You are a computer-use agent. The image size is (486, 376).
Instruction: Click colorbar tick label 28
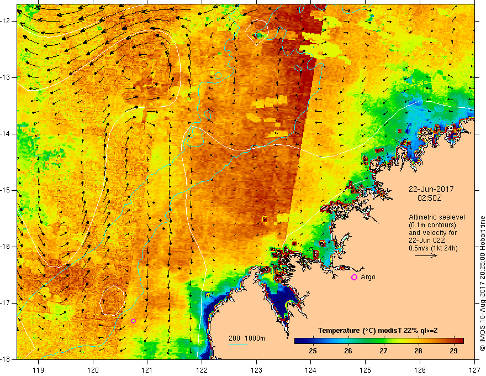(419, 351)
